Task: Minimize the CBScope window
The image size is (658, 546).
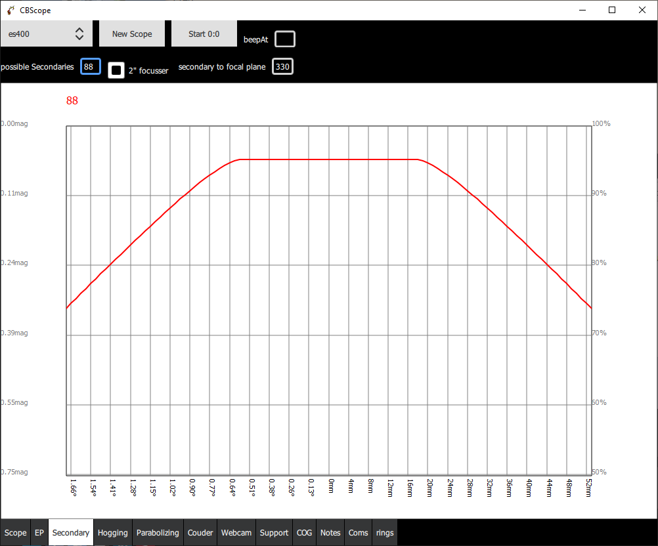Action: pos(582,10)
